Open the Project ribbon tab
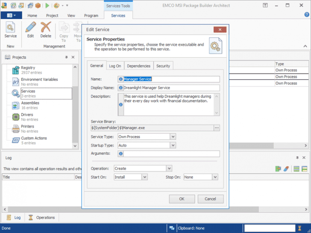The width and height of the screenshot is (311, 233). coord(52,15)
